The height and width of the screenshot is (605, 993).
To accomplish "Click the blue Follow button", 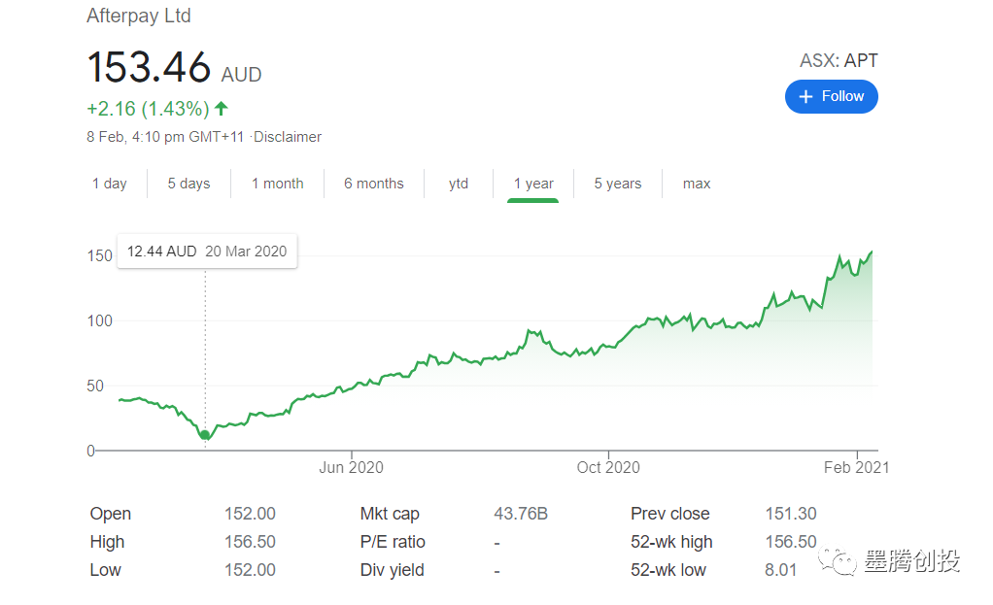I will tap(831, 96).
